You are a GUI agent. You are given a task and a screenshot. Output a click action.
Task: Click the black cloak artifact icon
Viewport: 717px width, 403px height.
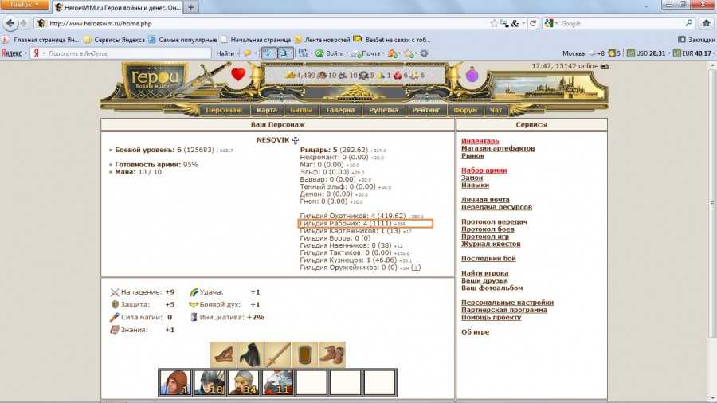point(250,354)
